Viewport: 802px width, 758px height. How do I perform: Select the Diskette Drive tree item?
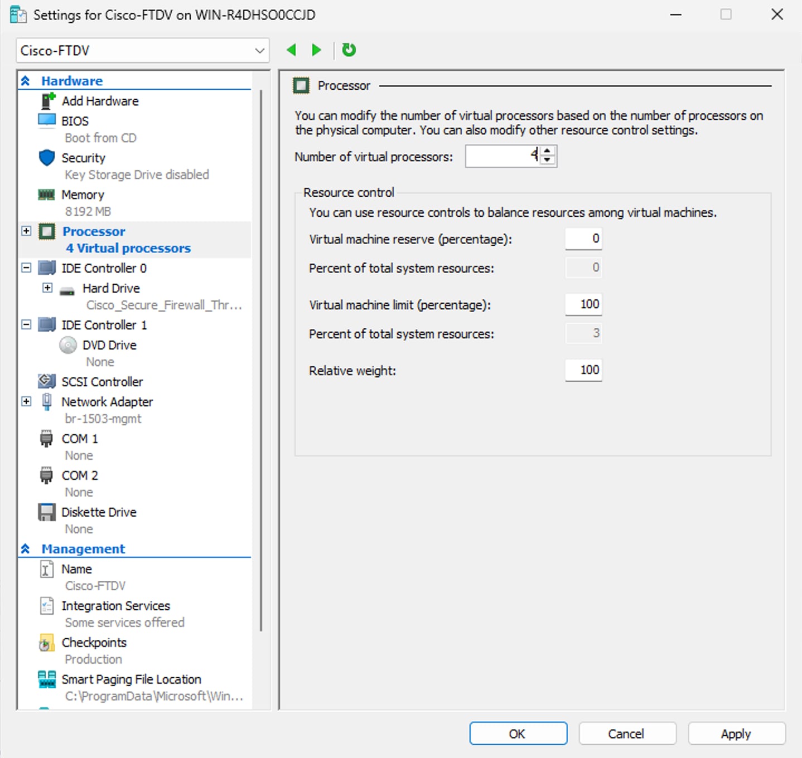point(99,512)
